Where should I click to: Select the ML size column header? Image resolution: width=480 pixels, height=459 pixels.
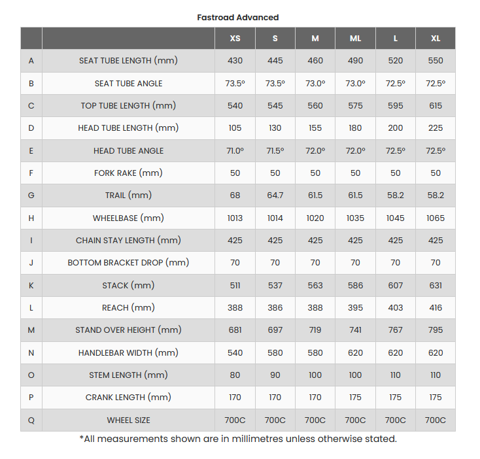pos(355,39)
